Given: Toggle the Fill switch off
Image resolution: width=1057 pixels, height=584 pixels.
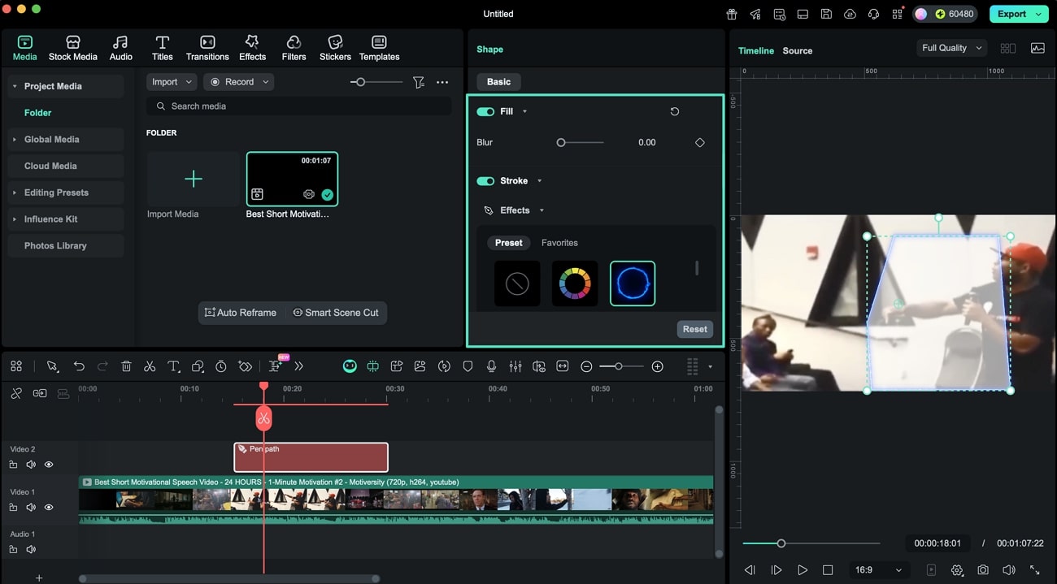Looking at the screenshot, I should coord(485,112).
